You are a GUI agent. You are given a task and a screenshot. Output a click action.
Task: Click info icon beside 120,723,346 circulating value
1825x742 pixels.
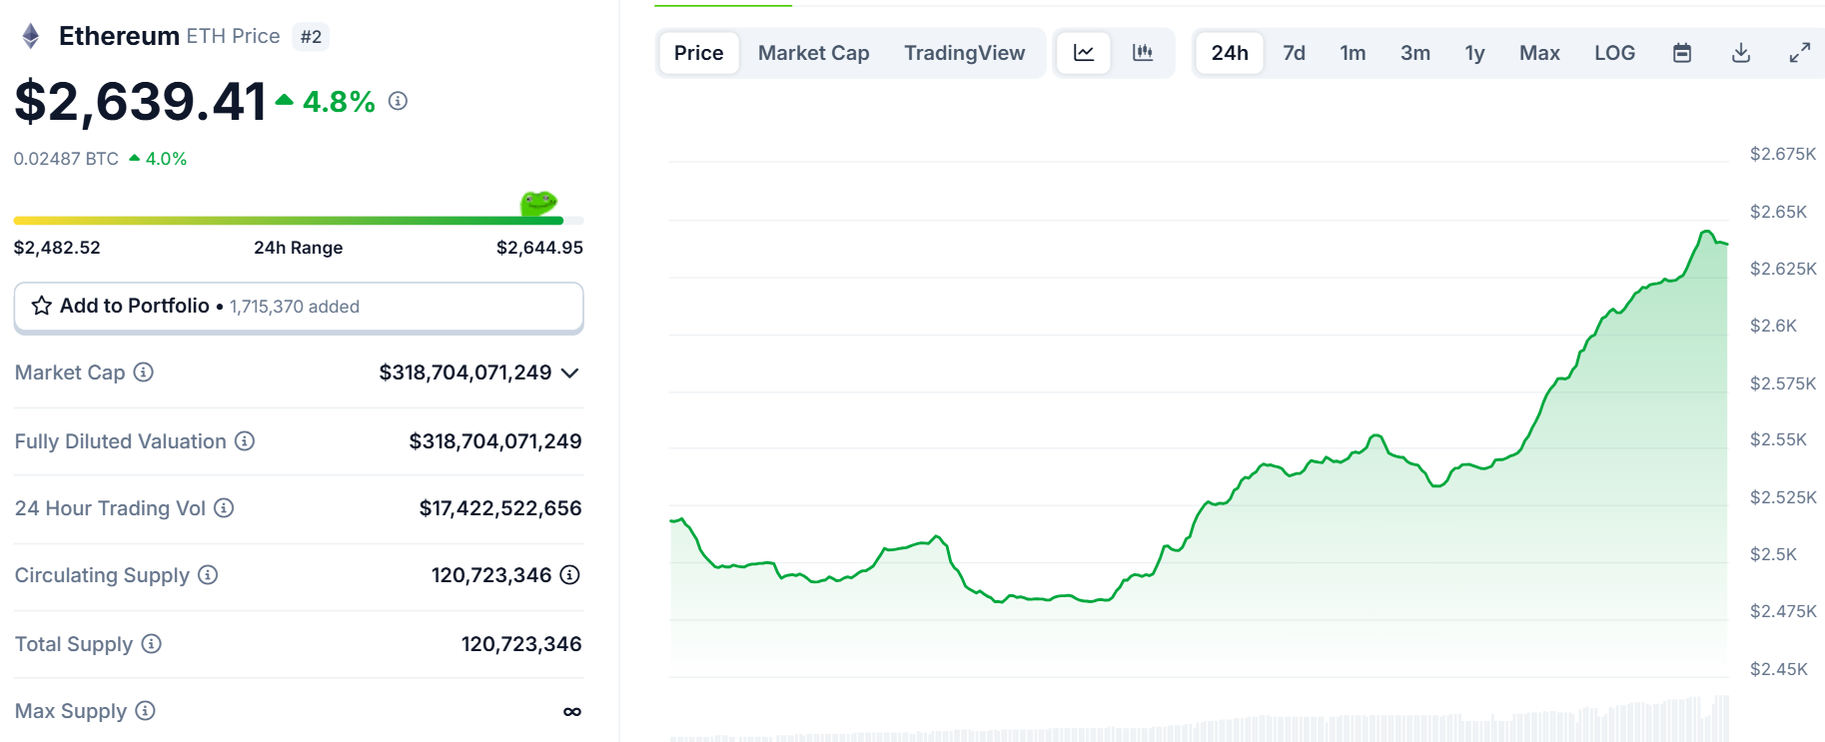pyautogui.click(x=569, y=574)
